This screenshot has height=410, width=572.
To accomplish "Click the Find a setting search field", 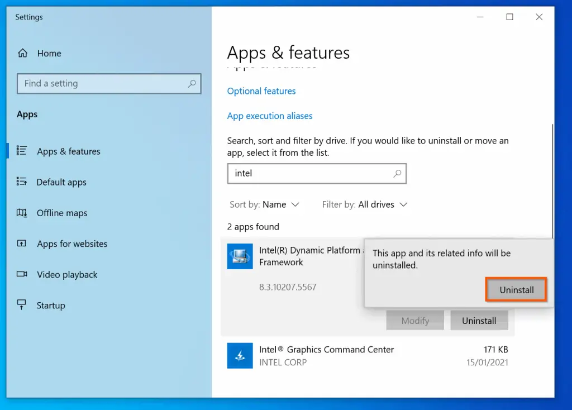I will point(101,84).
